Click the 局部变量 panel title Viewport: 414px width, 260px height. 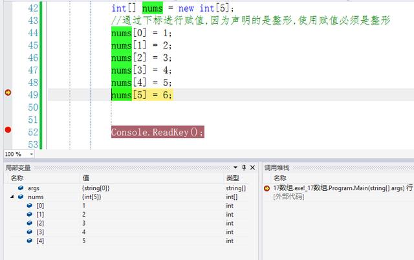18,168
